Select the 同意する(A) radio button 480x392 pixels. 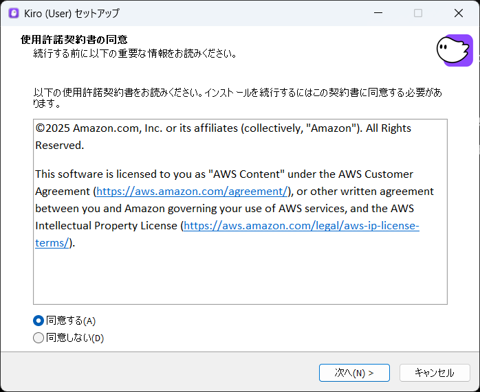39,321
